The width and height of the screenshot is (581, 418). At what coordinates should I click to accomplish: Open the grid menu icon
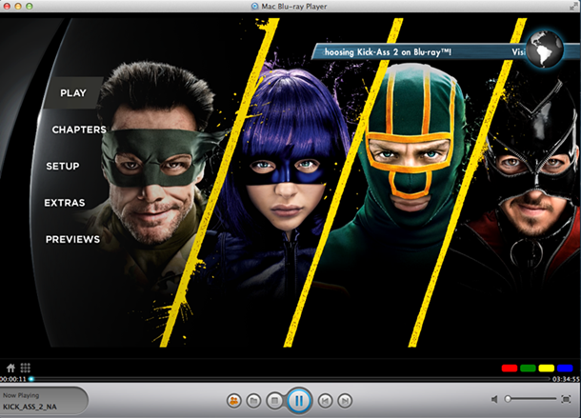coord(25,368)
